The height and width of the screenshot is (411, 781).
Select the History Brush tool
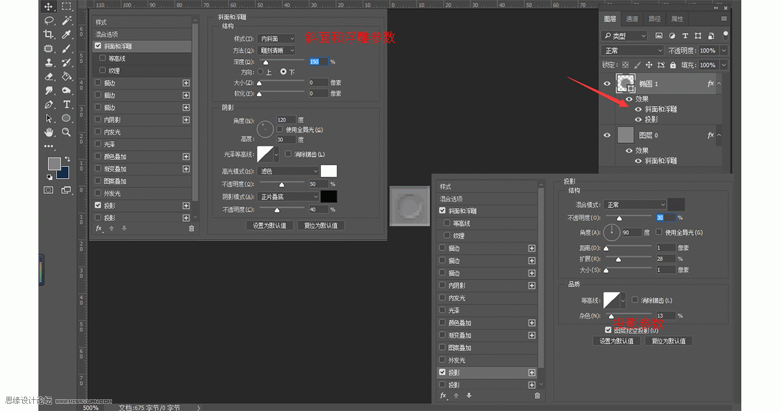(x=66, y=63)
